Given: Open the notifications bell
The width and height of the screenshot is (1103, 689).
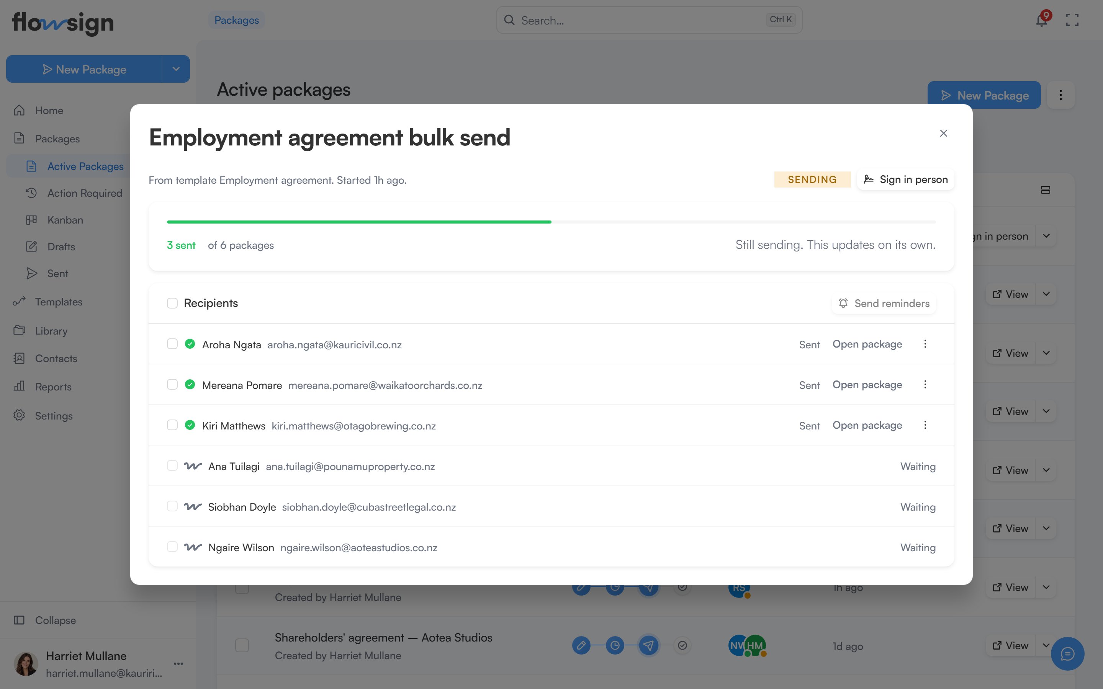Looking at the screenshot, I should [x=1041, y=20].
